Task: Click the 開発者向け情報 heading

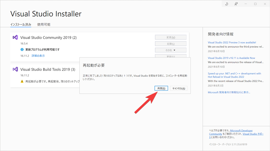Action: point(221,34)
